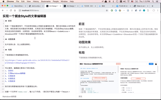The height and width of the screenshot is (100, 161).
Task: Open the Time Machine menu bar icon
Action: click(117, 1)
